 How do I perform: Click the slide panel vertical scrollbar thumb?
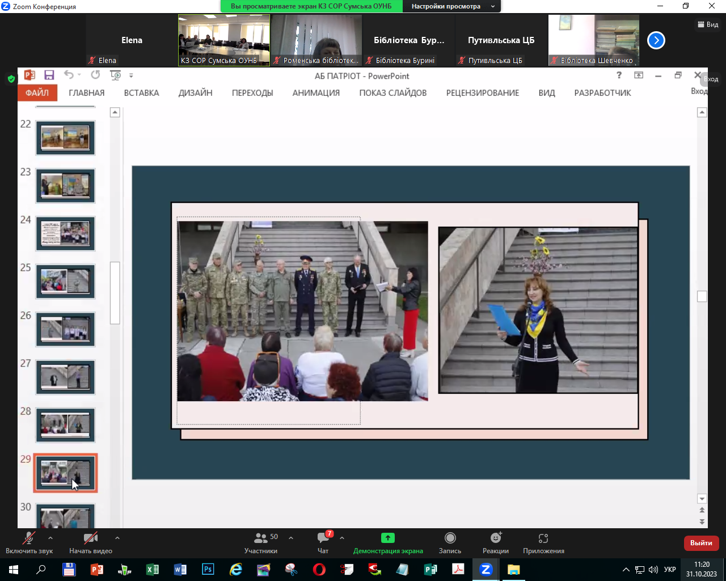click(115, 292)
